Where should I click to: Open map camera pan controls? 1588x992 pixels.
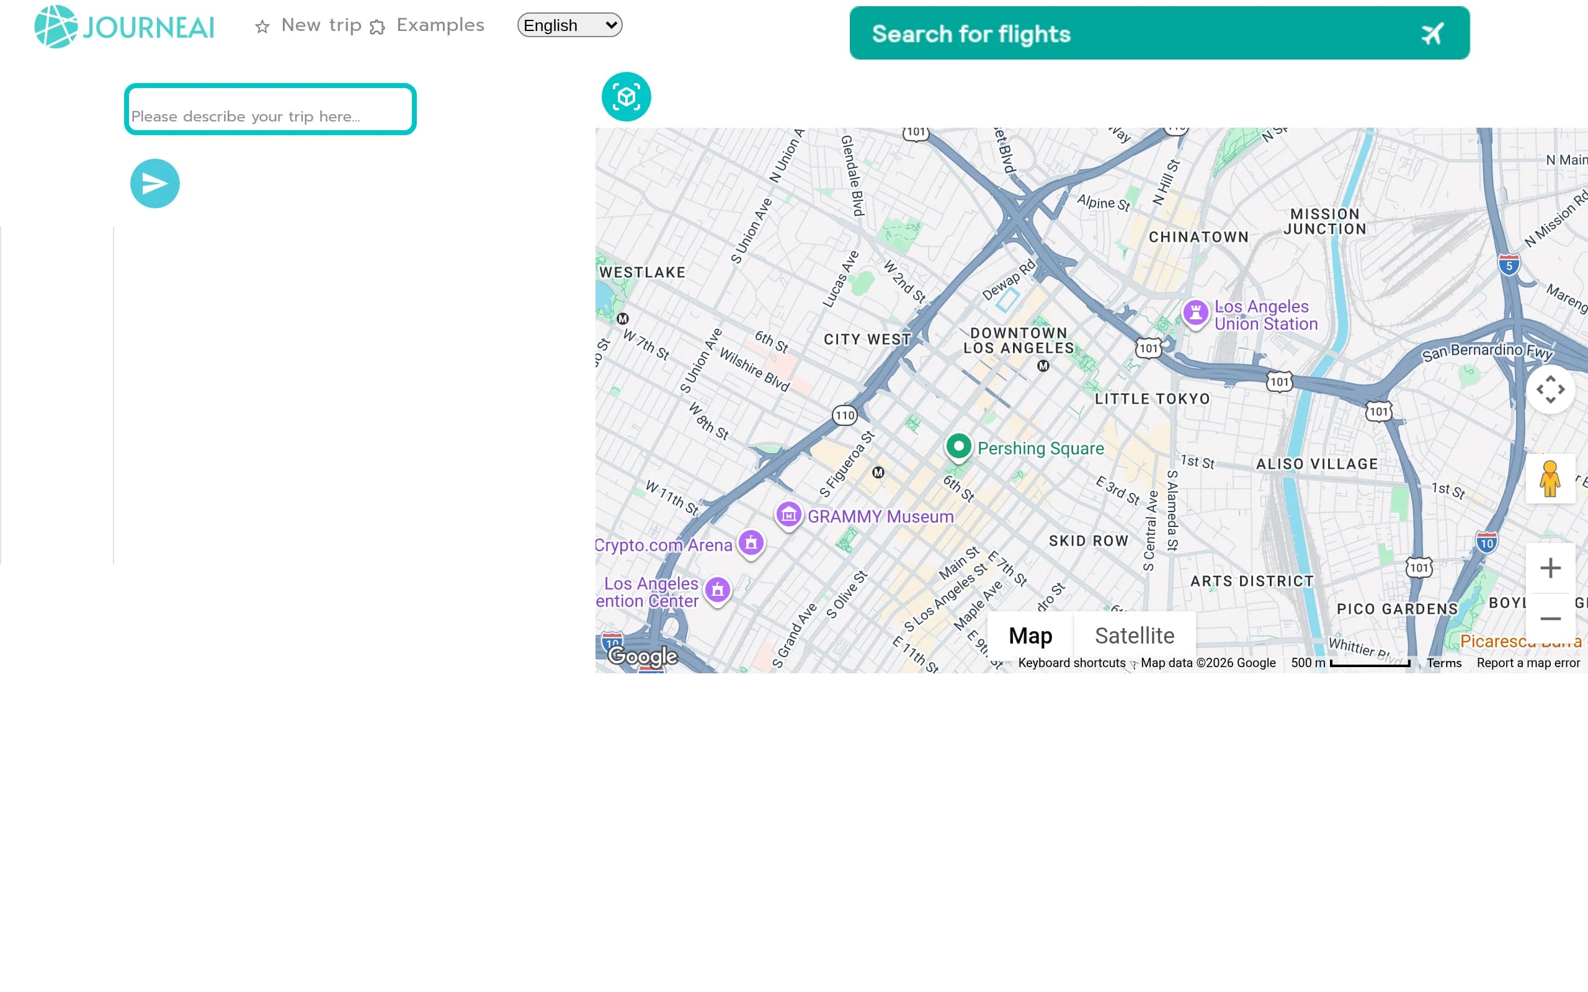[x=1550, y=390]
